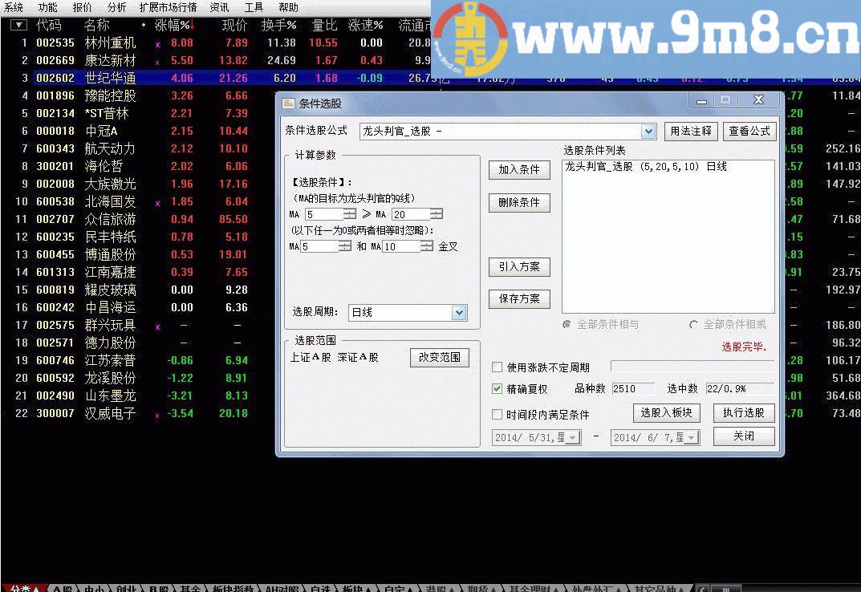Open the 分析 menu
The image size is (861, 592).
click(x=116, y=7)
